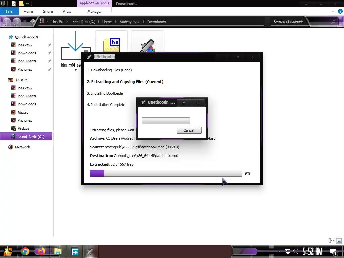Select Network in navigation pane
344x258 pixels.
[23, 147]
